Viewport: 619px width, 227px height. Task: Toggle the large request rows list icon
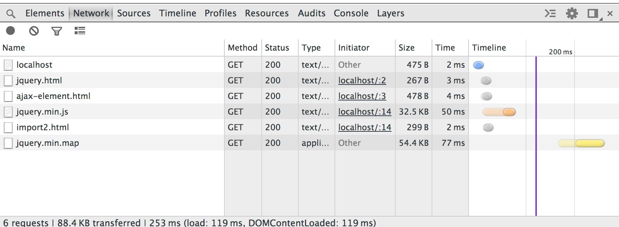[x=80, y=31]
